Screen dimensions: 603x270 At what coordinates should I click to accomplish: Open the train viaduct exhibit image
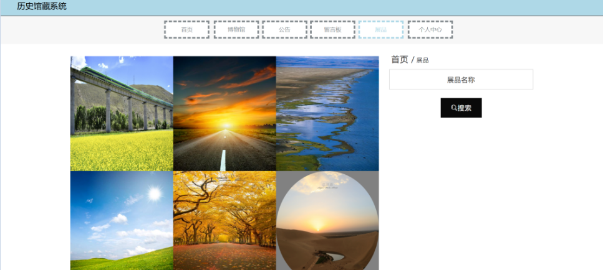pos(122,113)
